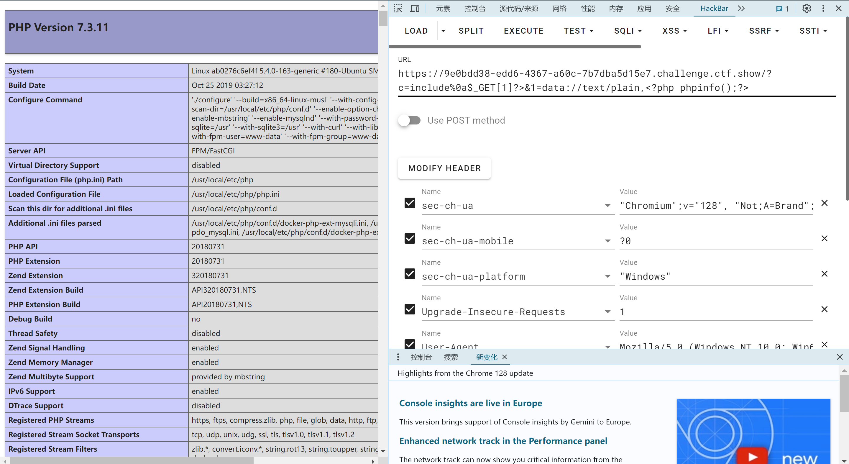This screenshot has width=849, height=464.
Task: Open the 应用 tab
Action: click(x=644, y=9)
